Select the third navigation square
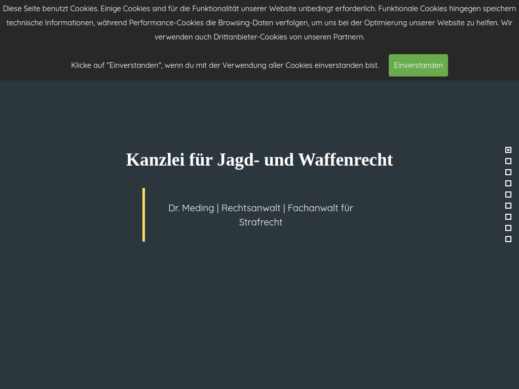 (x=508, y=172)
